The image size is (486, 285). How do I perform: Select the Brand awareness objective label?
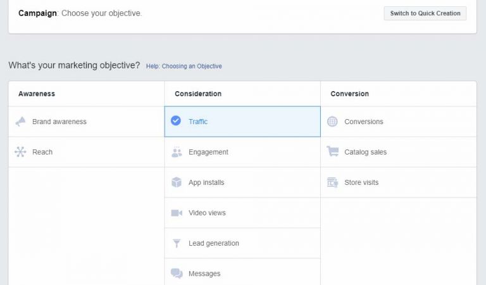click(59, 122)
